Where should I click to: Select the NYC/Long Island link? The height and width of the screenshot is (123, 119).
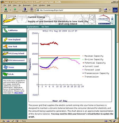pyautogui.click(x=16, y=53)
